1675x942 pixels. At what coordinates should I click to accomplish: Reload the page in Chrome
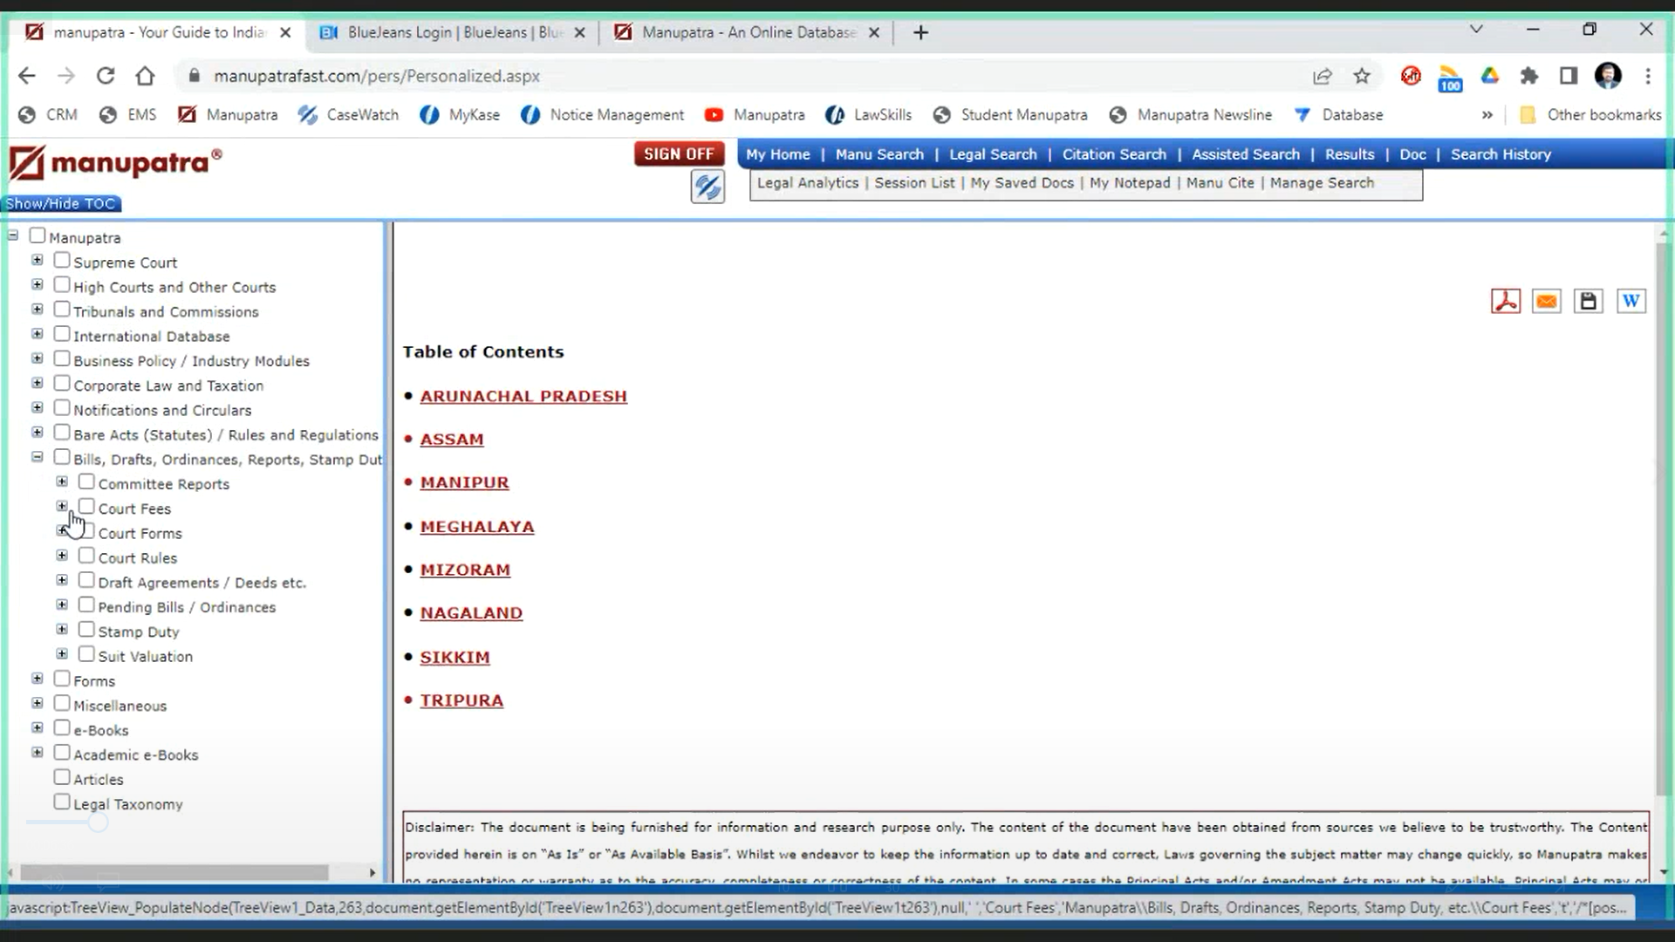(x=106, y=76)
